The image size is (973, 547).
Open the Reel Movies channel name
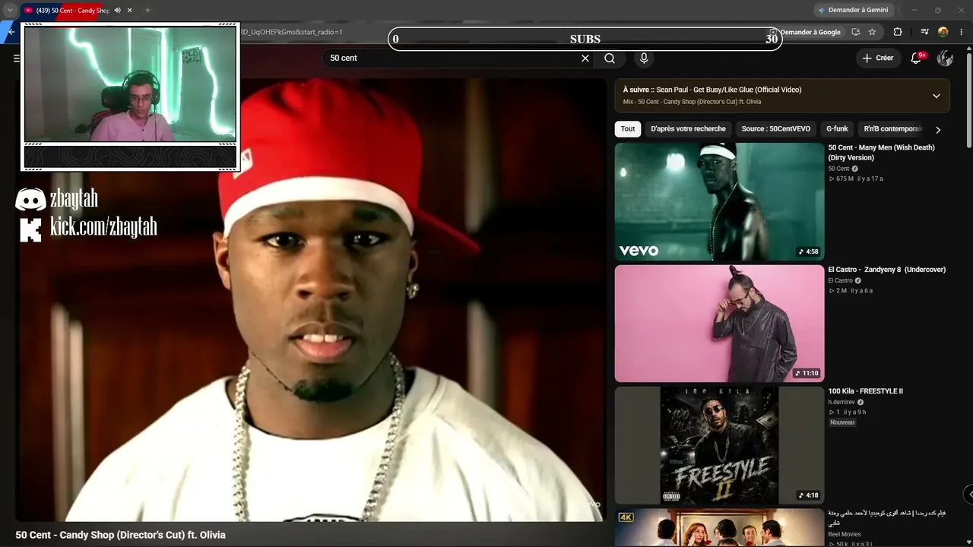tap(845, 534)
